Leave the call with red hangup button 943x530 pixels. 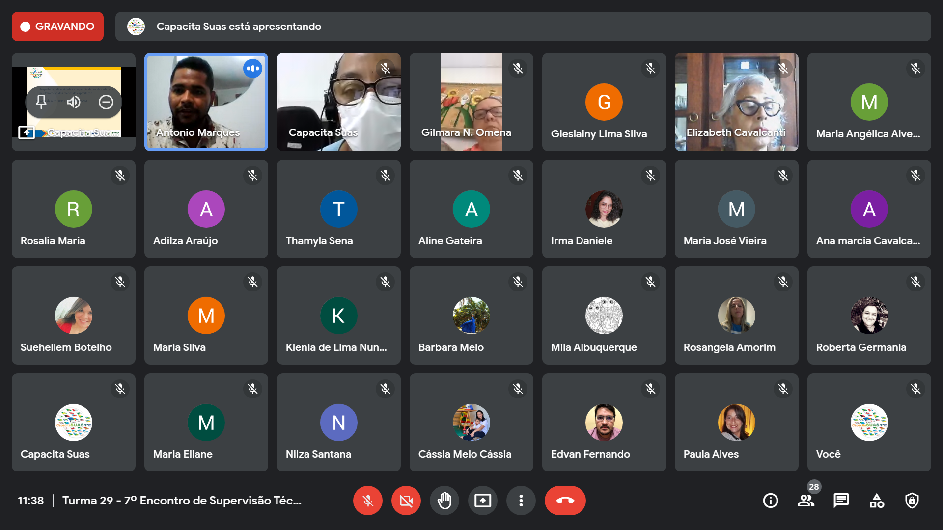coord(565,501)
